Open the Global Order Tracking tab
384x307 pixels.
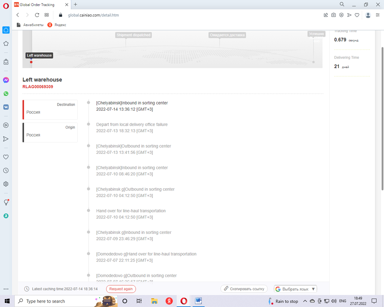click(x=37, y=4)
